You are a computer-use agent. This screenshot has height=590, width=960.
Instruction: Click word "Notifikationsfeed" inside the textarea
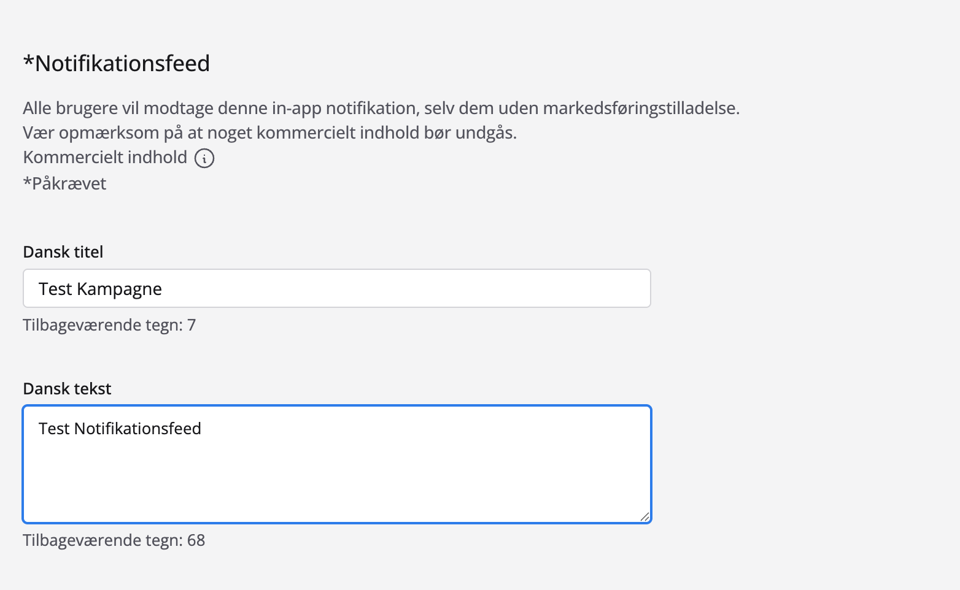coord(137,429)
